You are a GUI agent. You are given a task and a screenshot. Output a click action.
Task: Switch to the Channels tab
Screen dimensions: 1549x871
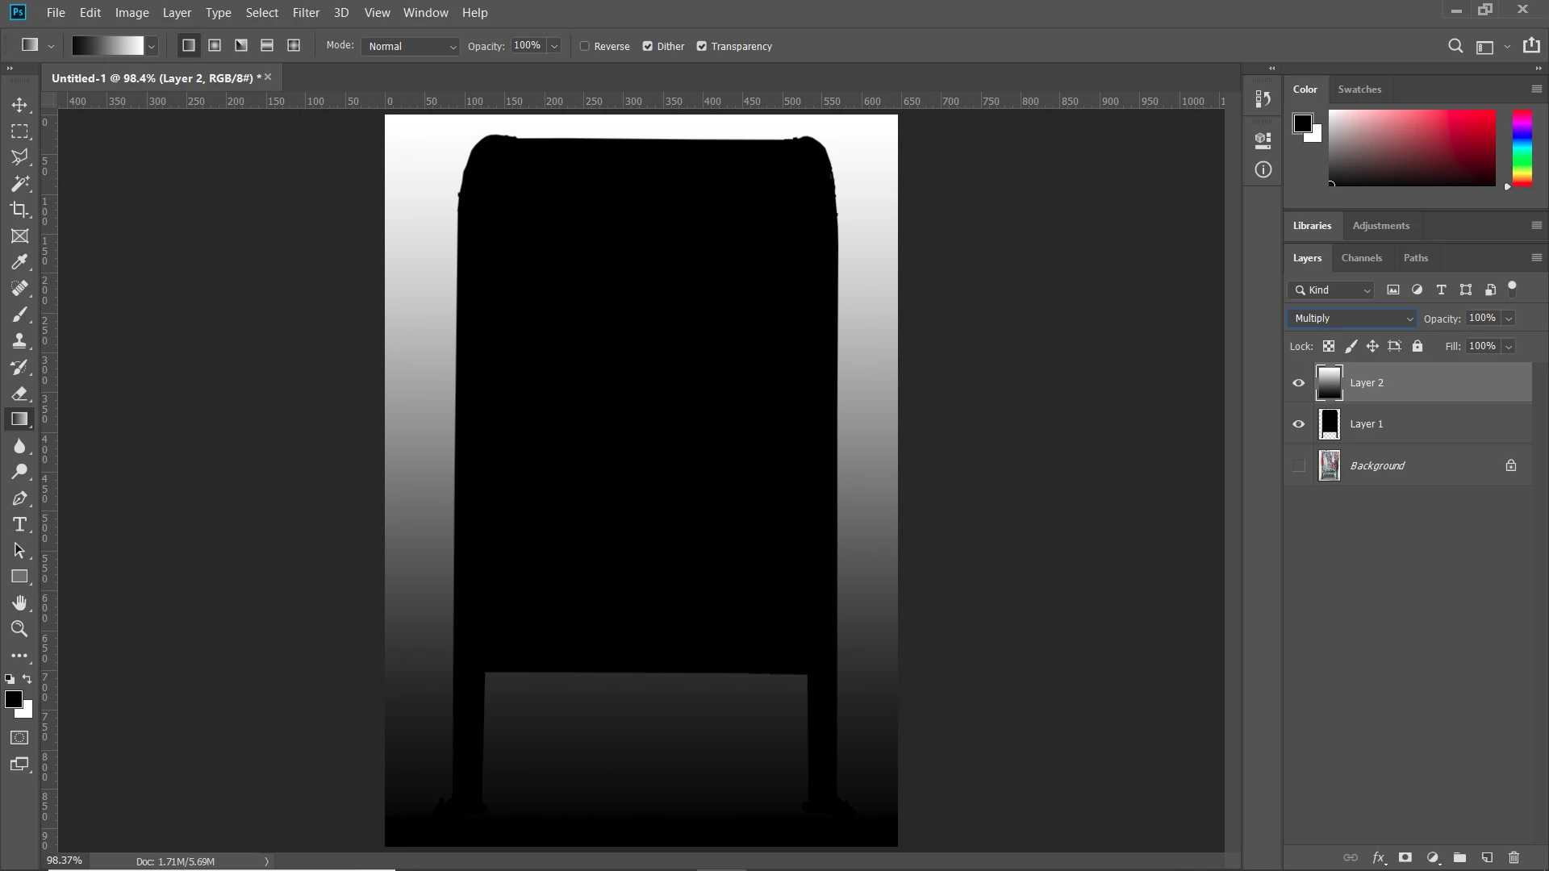pos(1361,258)
